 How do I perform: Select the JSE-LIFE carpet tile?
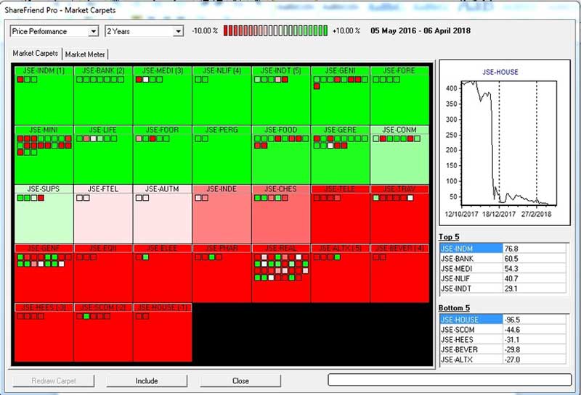(103, 155)
